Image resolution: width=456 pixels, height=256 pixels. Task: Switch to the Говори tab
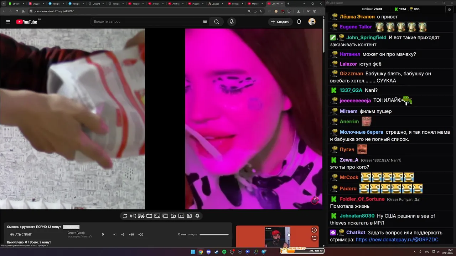pos(236,4)
